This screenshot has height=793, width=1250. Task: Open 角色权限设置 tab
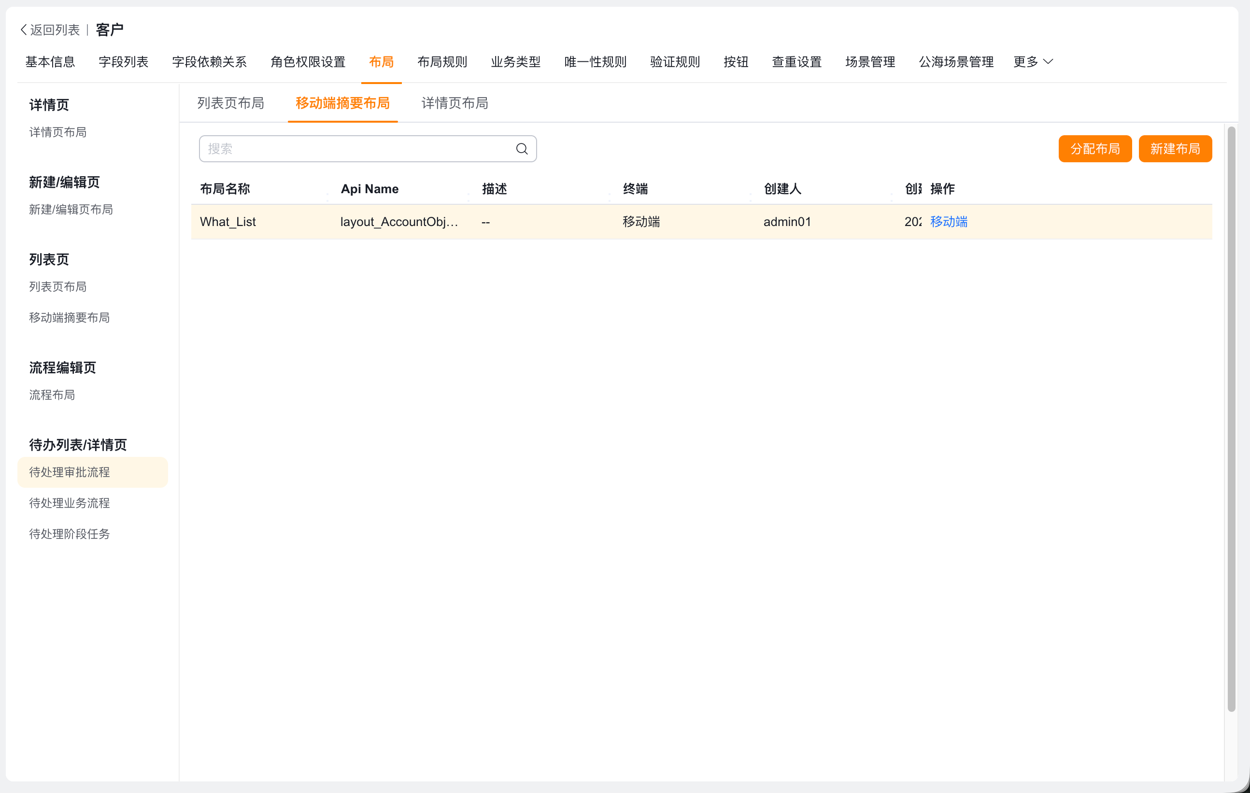point(308,62)
